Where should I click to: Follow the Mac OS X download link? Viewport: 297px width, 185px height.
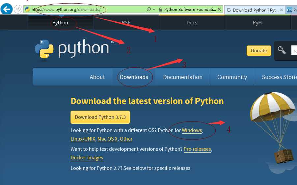(x=107, y=139)
